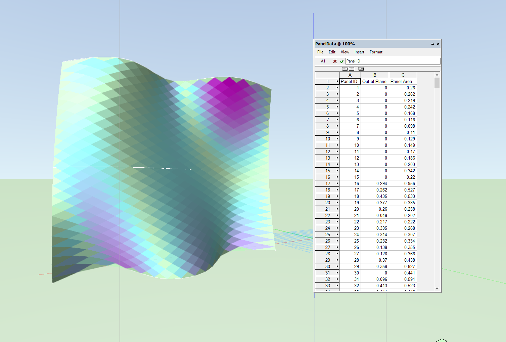
Task: Accept the entry with green checkmark
Action: pyautogui.click(x=341, y=61)
